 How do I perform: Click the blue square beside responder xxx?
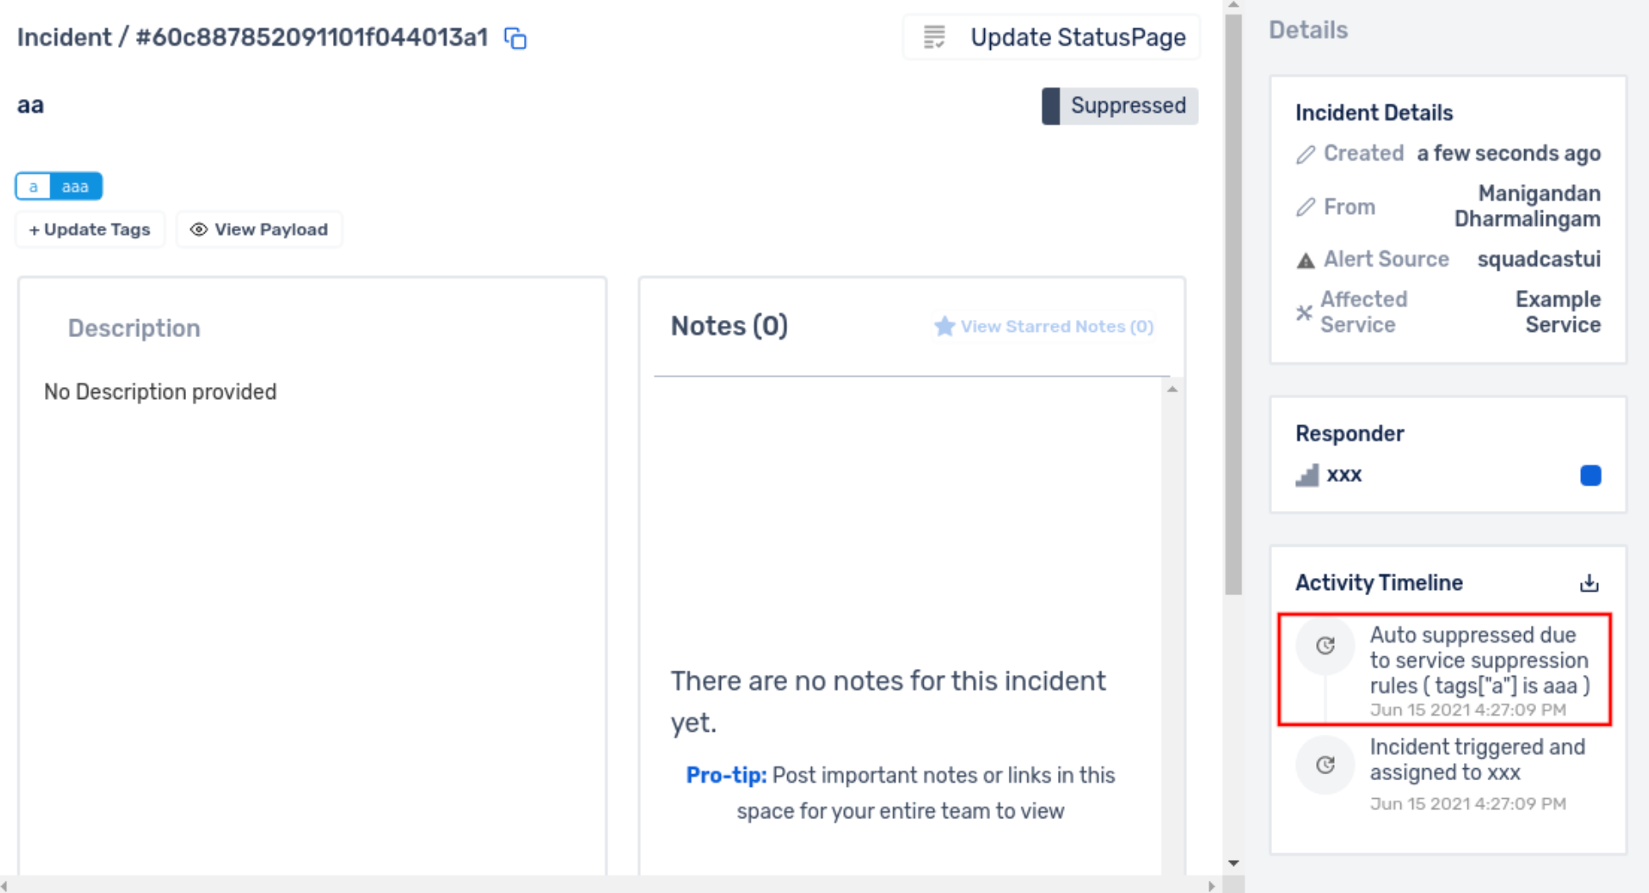point(1590,475)
